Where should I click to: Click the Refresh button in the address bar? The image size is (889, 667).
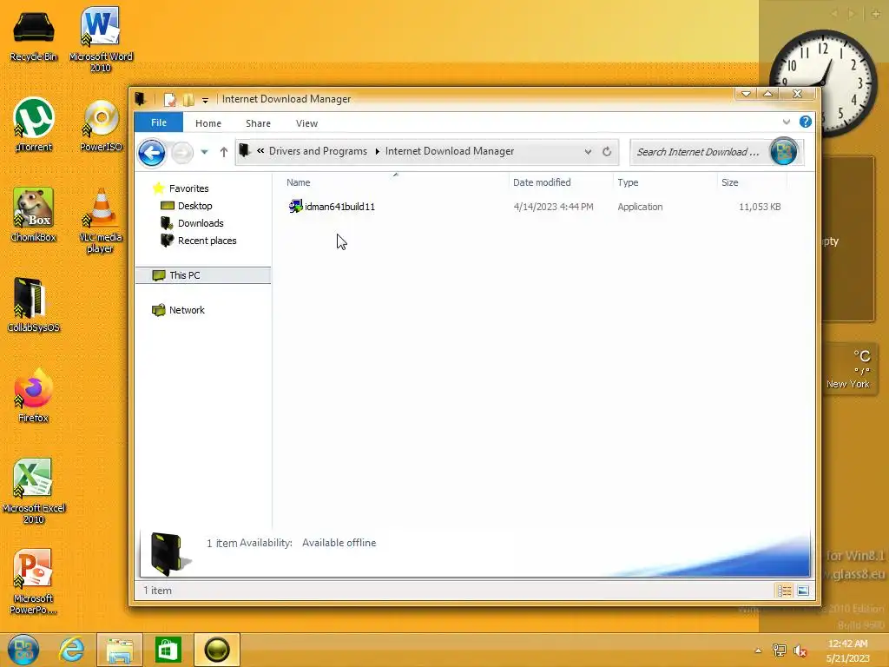point(607,151)
